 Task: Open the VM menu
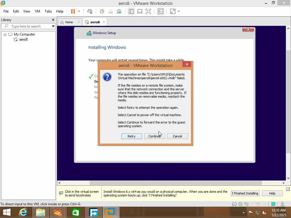point(38,11)
